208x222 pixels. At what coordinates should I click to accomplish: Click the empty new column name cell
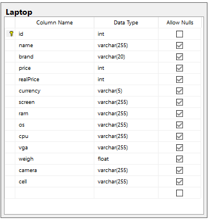(55, 193)
